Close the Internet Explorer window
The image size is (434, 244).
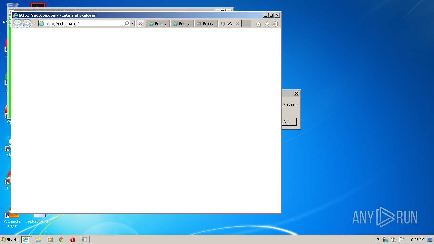click(x=277, y=15)
